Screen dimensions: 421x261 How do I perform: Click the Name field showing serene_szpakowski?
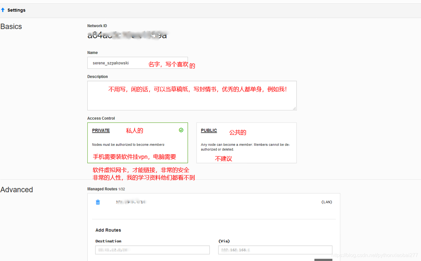pos(137,63)
